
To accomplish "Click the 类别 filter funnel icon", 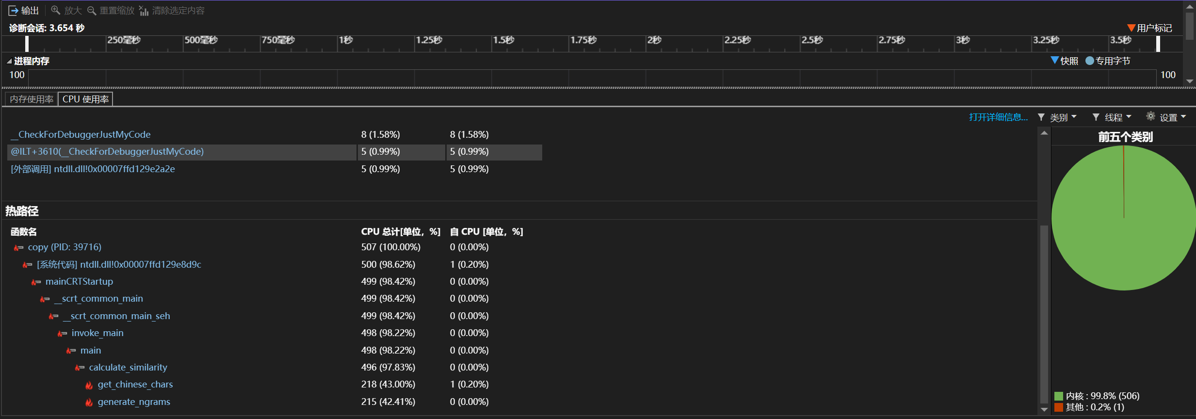I will [x=1041, y=117].
